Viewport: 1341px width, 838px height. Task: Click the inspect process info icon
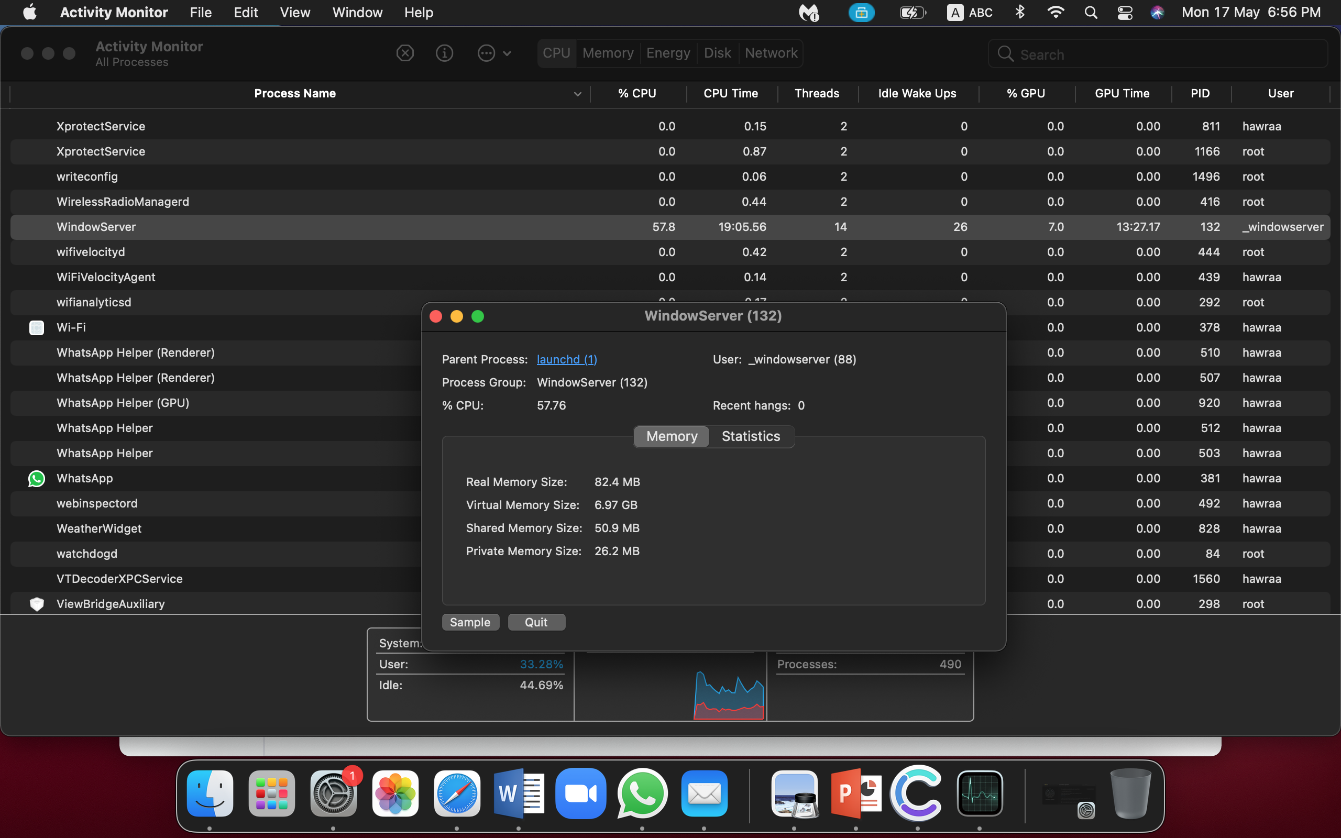pos(444,53)
